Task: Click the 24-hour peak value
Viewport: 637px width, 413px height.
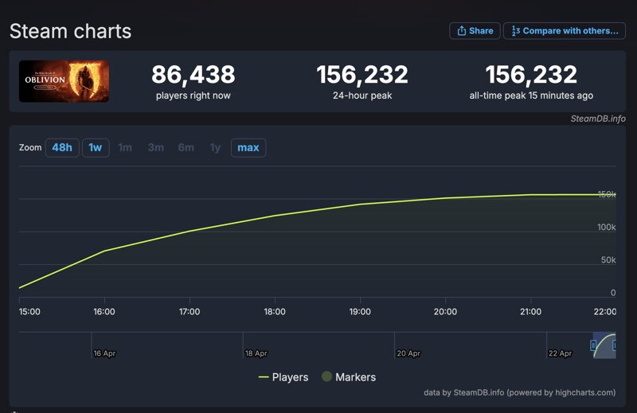Action: (362, 74)
